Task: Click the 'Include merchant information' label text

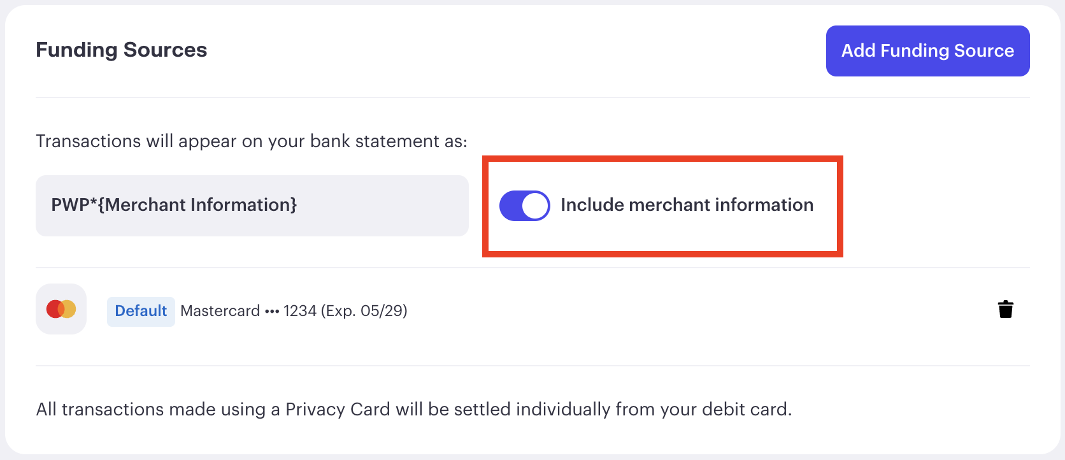Action: pos(687,205)
